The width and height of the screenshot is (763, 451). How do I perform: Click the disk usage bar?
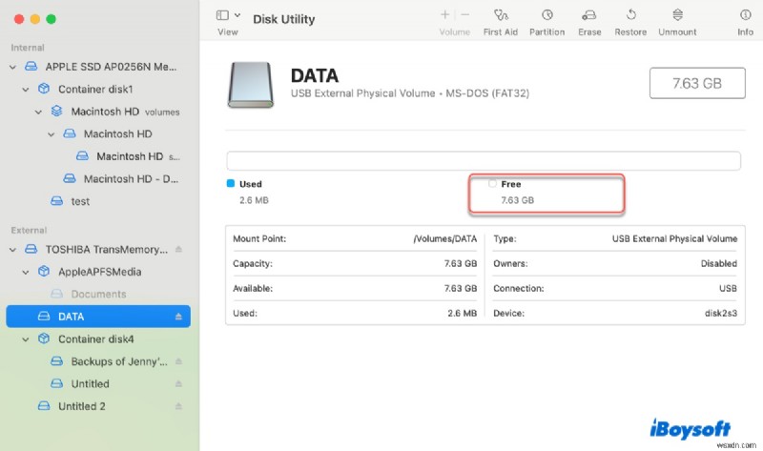tap(484, 160)
